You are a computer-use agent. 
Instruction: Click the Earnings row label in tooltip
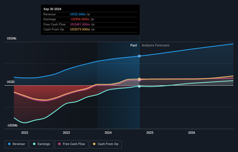coord(50,19)
